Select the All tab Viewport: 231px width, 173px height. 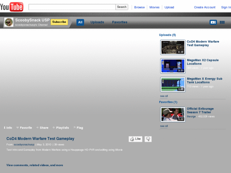tap(80, 22)
